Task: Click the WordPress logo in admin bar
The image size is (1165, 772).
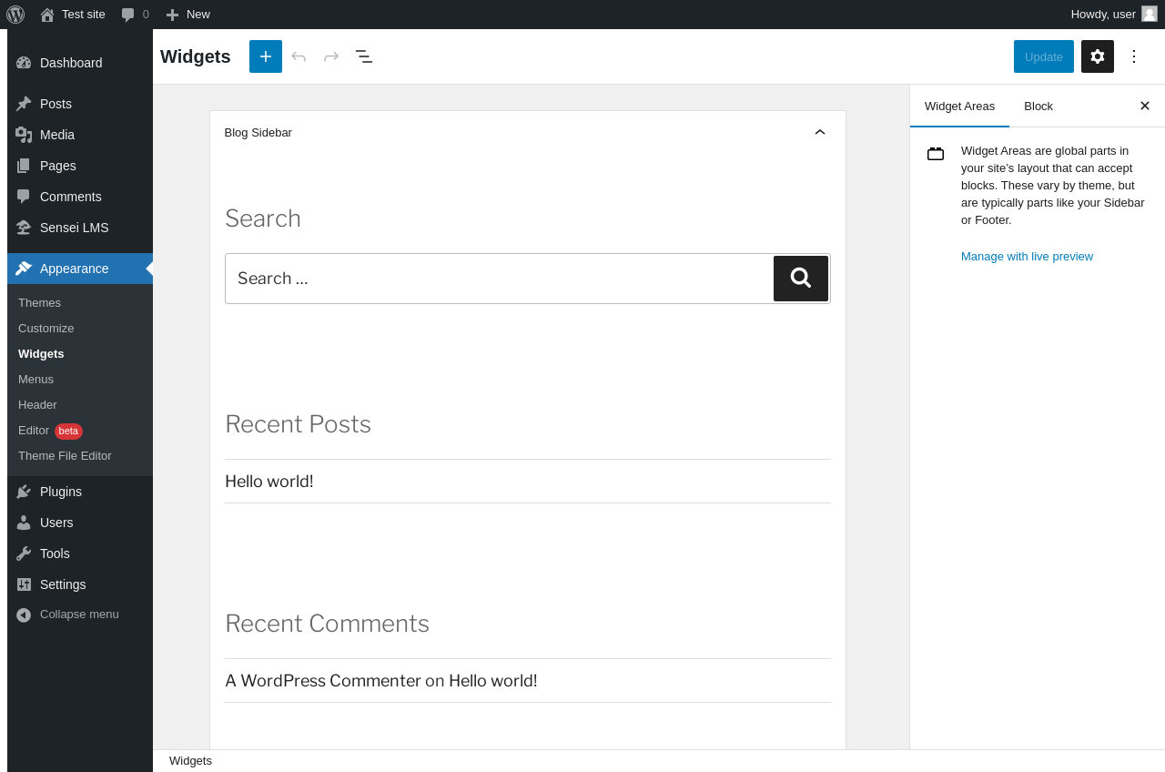Action: [15, 15]
